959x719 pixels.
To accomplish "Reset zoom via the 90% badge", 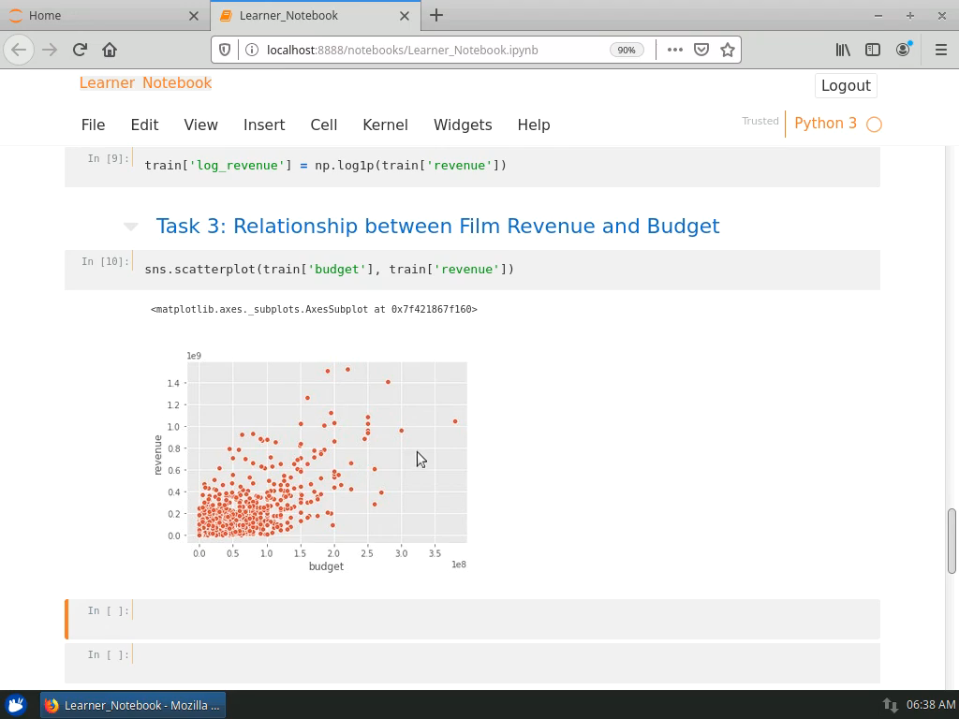I will [626, 50].
